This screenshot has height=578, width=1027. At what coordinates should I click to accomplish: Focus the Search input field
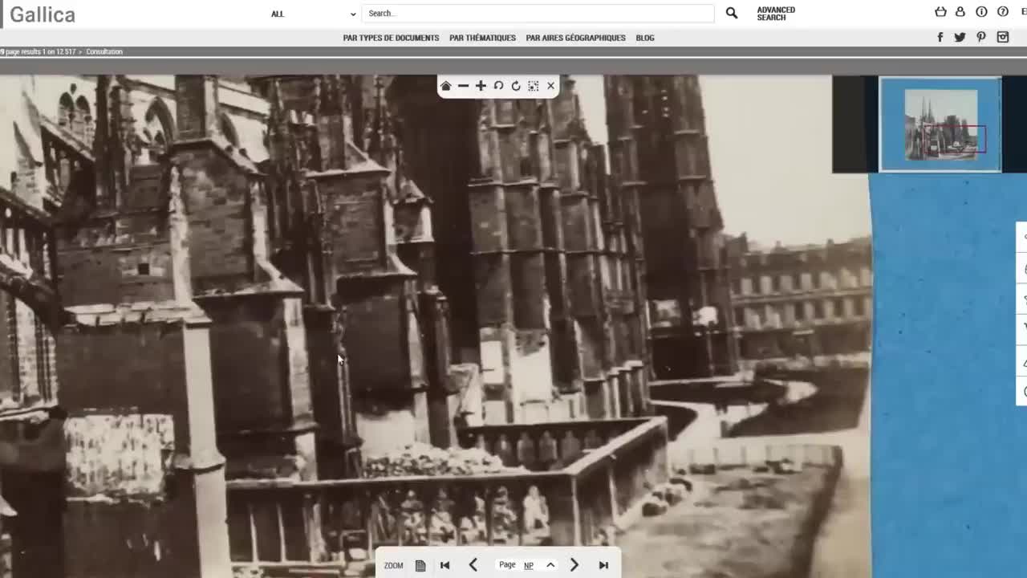click(x=538, y=14)
